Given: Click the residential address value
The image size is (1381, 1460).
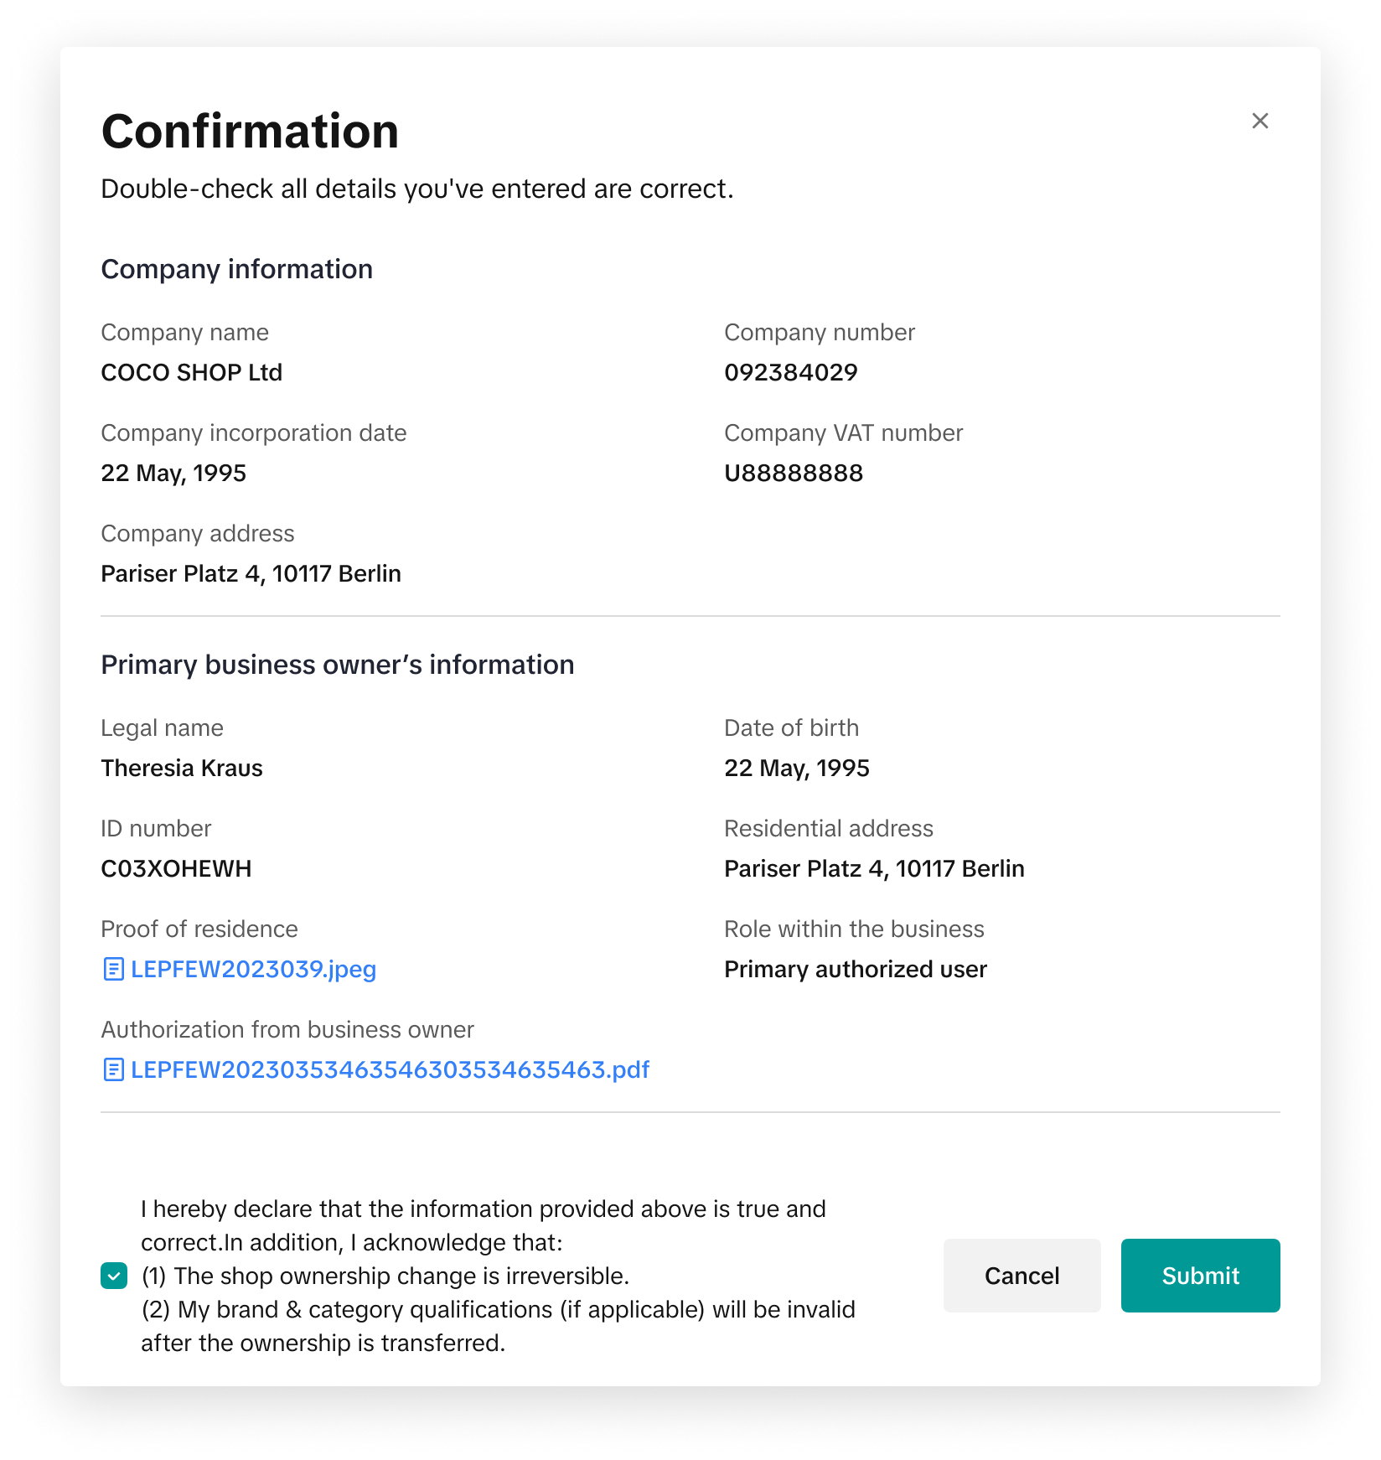Looking at the screenshot, I should (873, 869).
